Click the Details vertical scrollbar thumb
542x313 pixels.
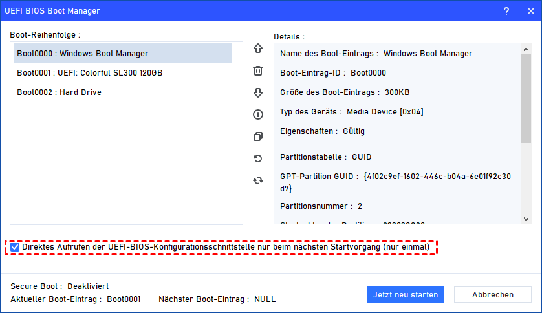point(526,98)
